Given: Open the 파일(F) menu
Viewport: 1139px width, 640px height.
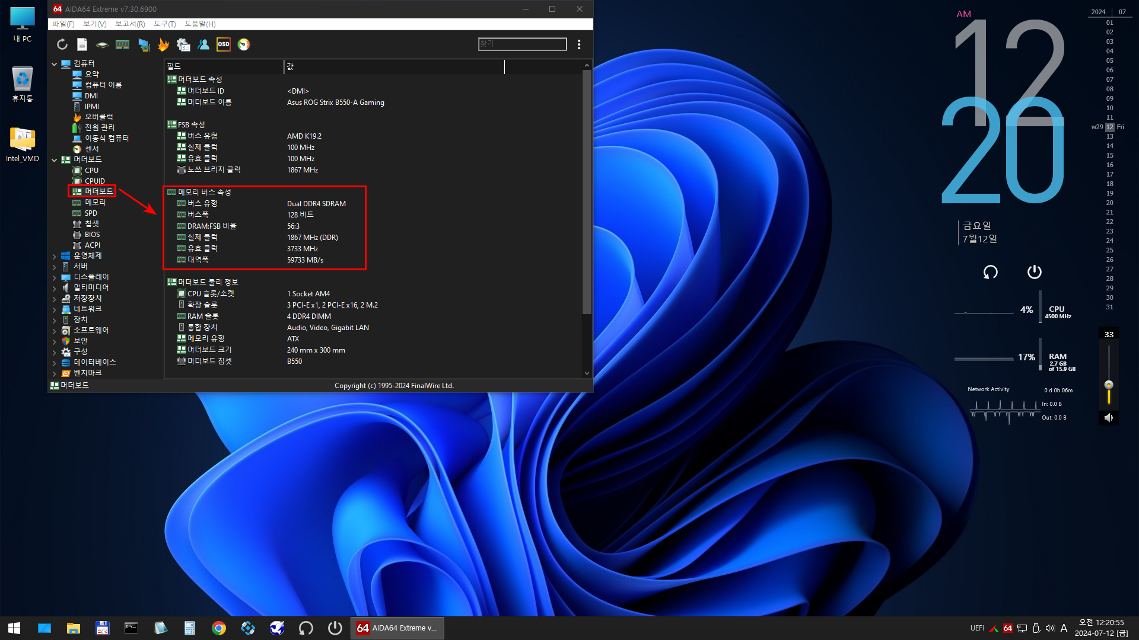Looking at the screenshot, I should coord(63,24).
